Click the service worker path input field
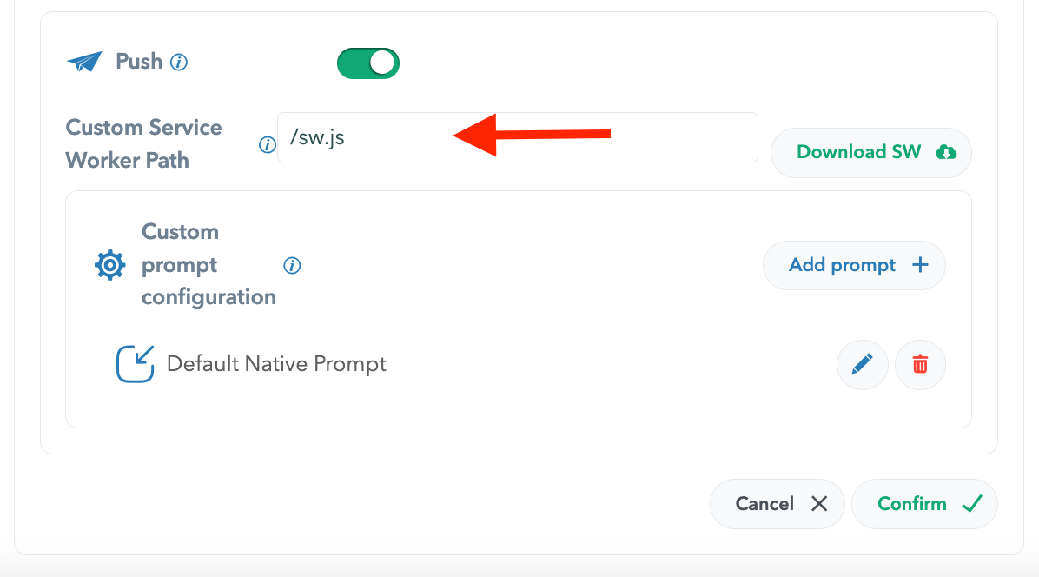Screen dimensions: 1039x577 coord(517,137)
